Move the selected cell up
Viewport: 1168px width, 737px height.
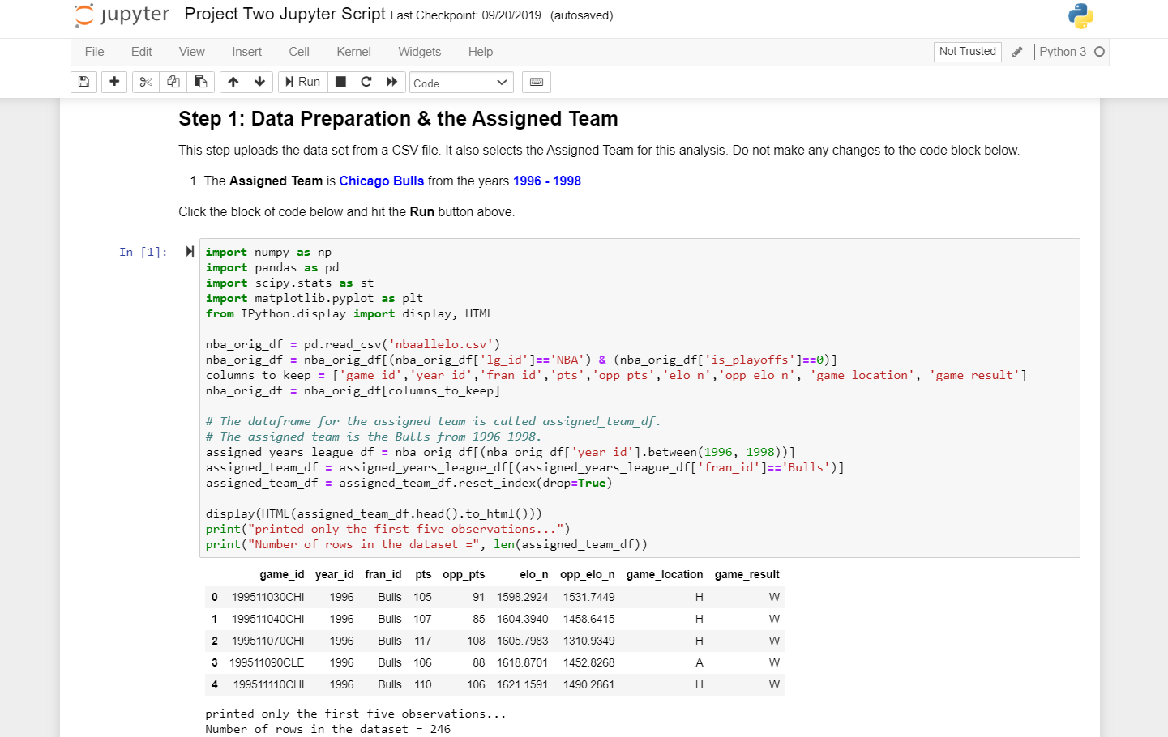(x=233, y=82)
